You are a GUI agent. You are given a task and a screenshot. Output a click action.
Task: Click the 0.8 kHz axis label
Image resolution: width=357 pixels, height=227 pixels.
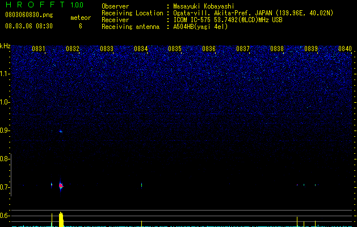click(x=5, y=159)
